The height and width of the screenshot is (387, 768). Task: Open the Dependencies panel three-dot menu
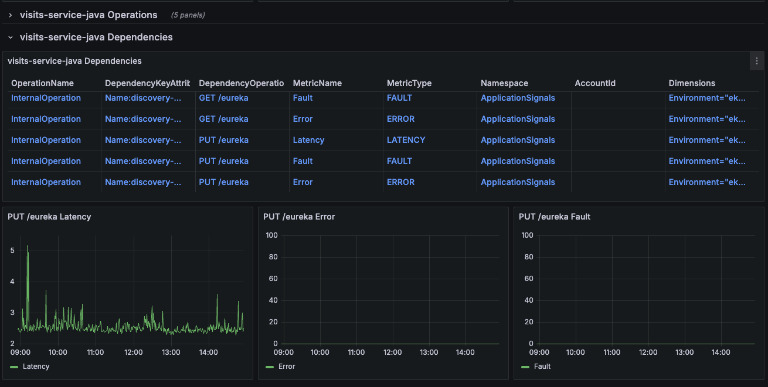[x=757, y=61]
